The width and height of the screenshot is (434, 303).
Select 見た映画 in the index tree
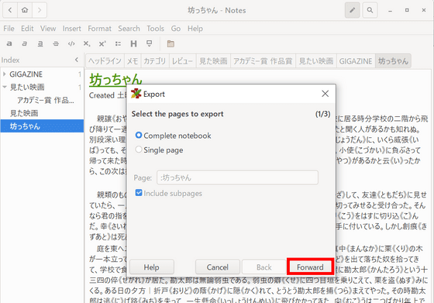24,113
